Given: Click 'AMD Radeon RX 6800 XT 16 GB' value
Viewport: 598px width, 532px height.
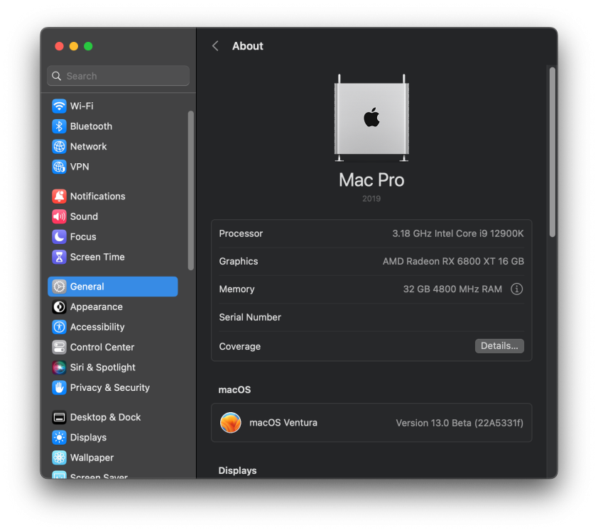Looking at the screenshot, I should pos(453,261).
